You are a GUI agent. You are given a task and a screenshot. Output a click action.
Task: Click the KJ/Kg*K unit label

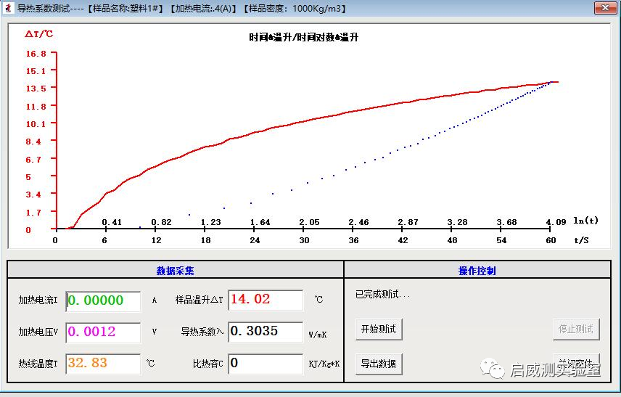[324, 364]
